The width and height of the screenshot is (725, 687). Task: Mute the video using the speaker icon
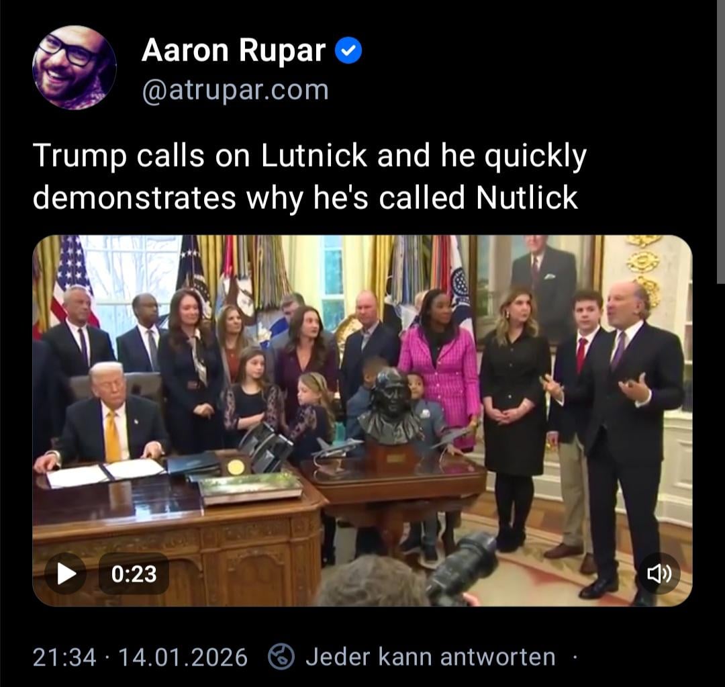coord(659,574)
